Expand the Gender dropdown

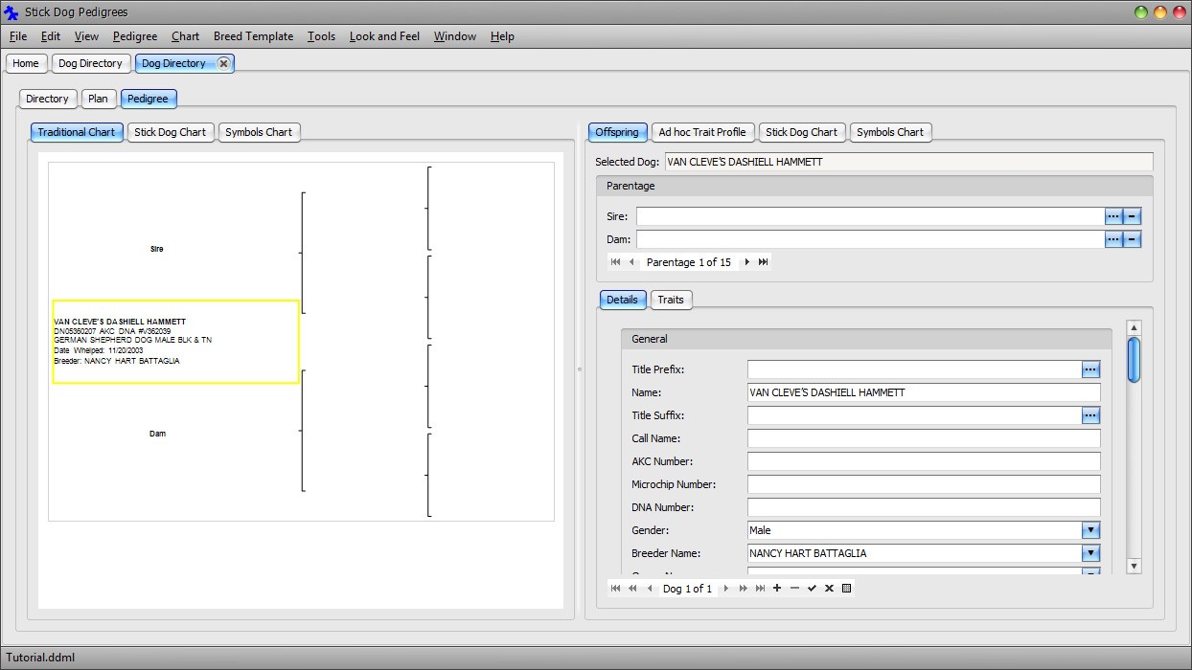[x=1090, y=530]
